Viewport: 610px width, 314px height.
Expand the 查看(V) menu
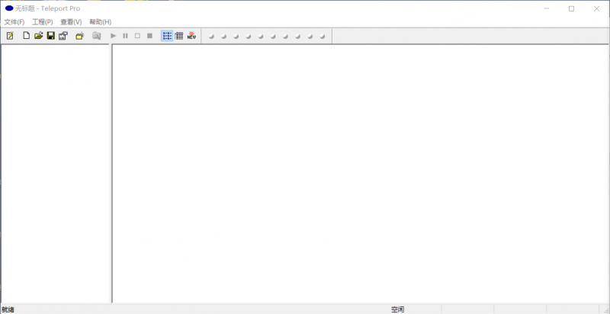71,22
